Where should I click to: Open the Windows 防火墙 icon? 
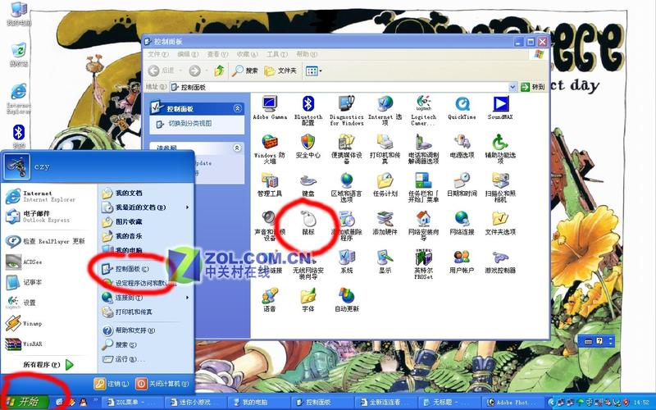[x=270, y=149]
